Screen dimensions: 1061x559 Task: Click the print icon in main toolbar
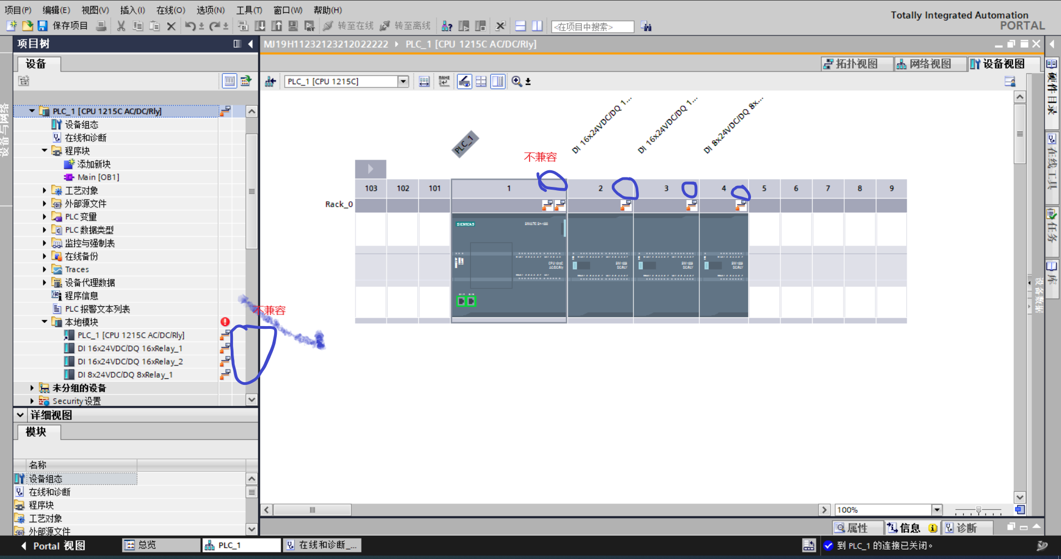101,26
